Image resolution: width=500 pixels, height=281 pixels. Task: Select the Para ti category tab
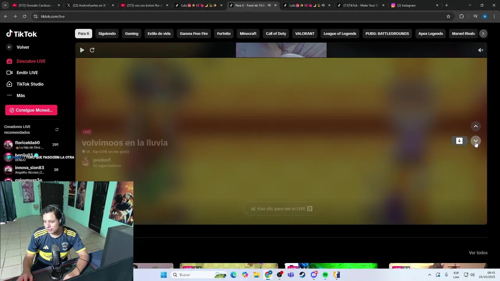pyautogui.click(x=84, y=34)
